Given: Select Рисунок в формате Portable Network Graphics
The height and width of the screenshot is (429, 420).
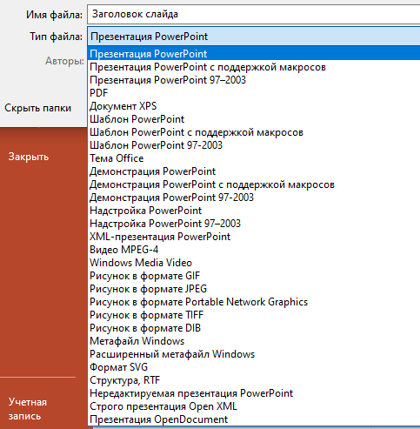Looking at the screenshot, I should point(254,302).
